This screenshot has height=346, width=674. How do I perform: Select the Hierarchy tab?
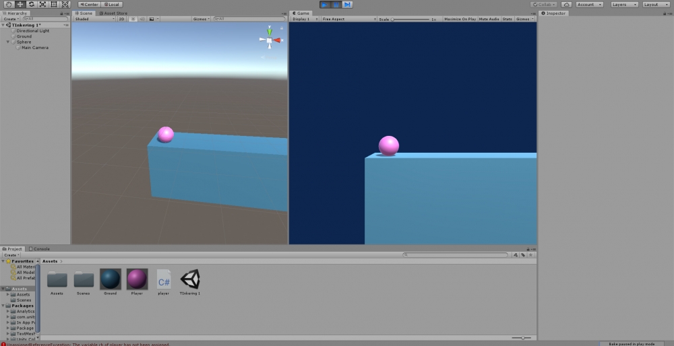pos(15,13)
